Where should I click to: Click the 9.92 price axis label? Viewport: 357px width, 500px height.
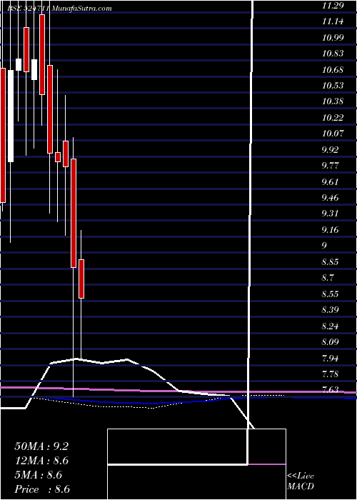[331, 149]
